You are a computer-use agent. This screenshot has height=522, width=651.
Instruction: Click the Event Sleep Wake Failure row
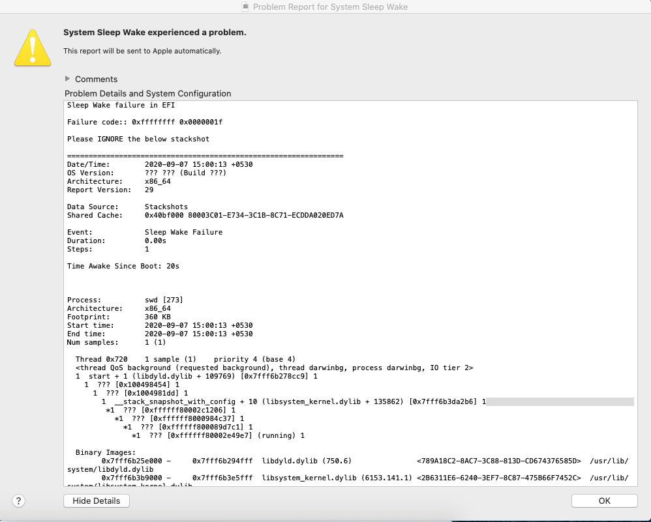point(144,233)
